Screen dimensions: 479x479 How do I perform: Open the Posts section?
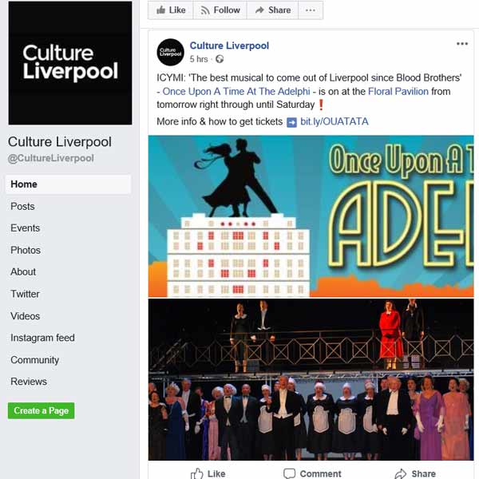(22, 206)
